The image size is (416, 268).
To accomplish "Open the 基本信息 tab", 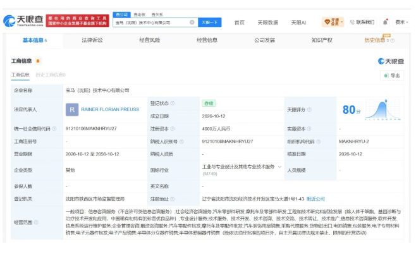I will pos(35,40).
